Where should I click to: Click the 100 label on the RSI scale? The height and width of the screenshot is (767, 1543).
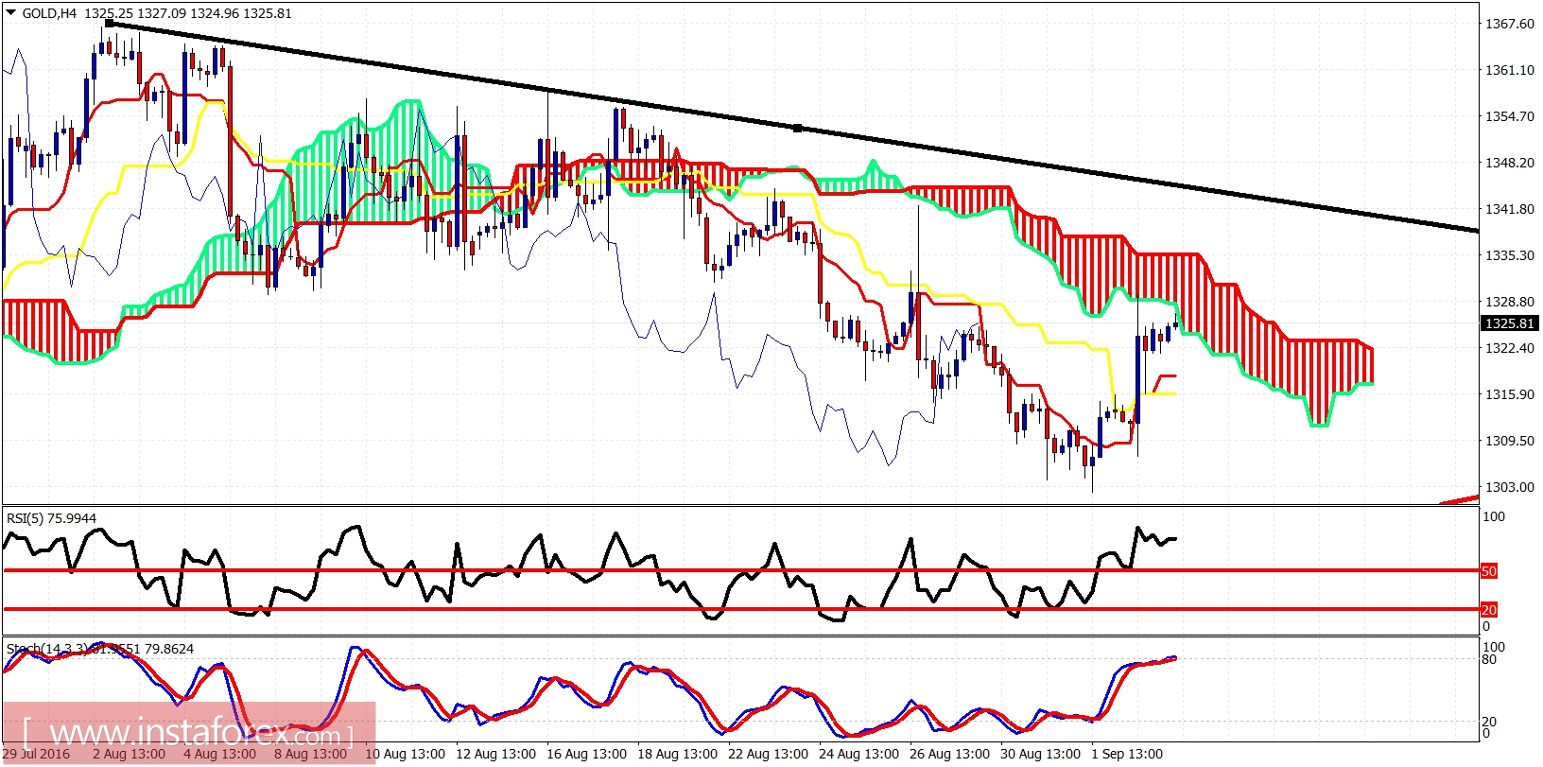[x=1493, y=516]
